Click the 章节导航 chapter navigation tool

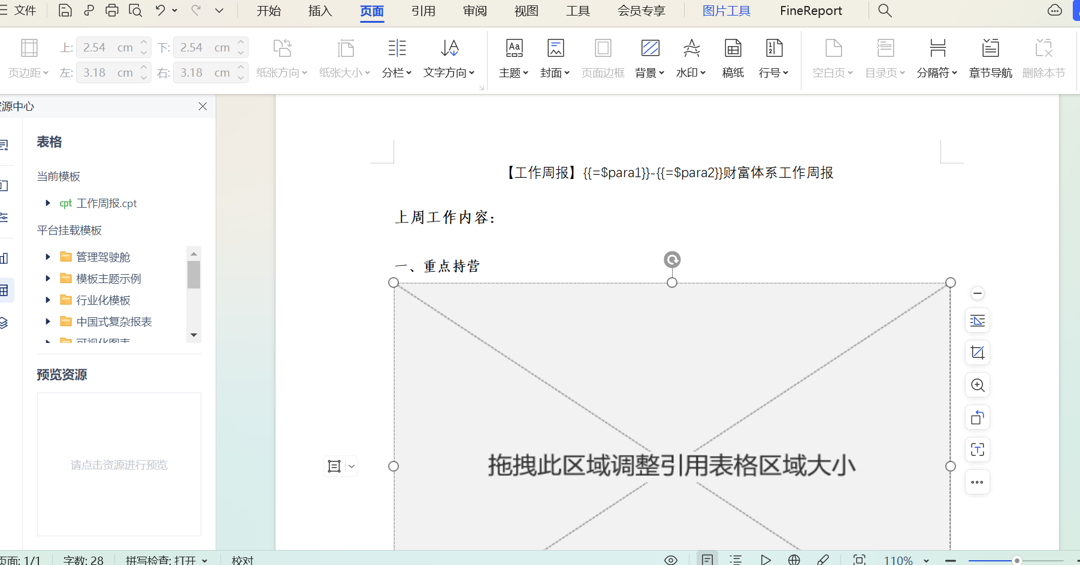(x=991, y=57)
